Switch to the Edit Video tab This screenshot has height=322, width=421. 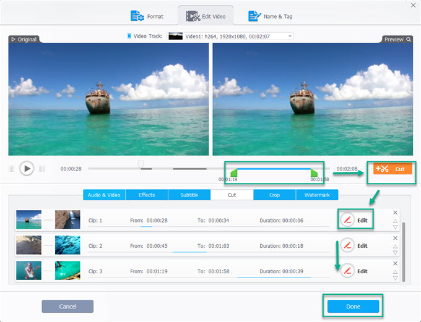click(x=206, y=16)
